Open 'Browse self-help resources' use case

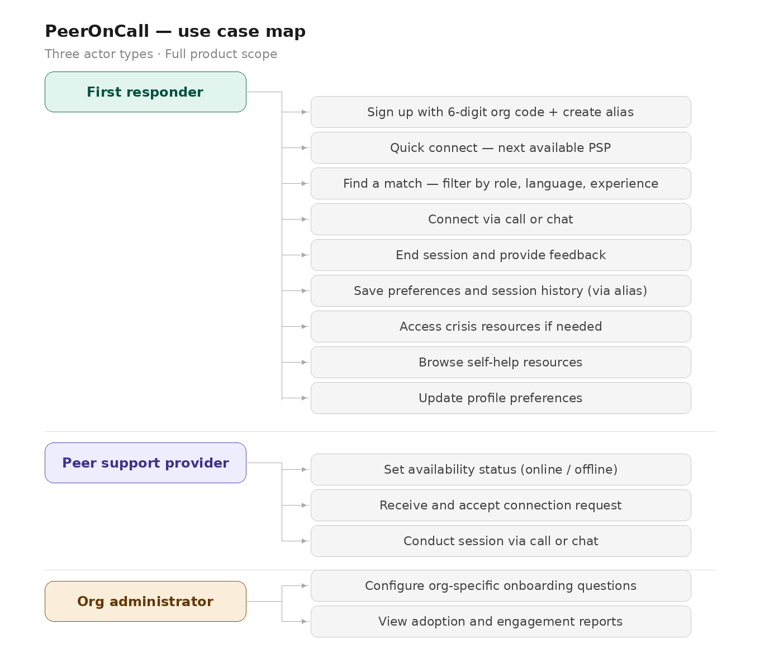pyautogui.click(x=501, y=363)
